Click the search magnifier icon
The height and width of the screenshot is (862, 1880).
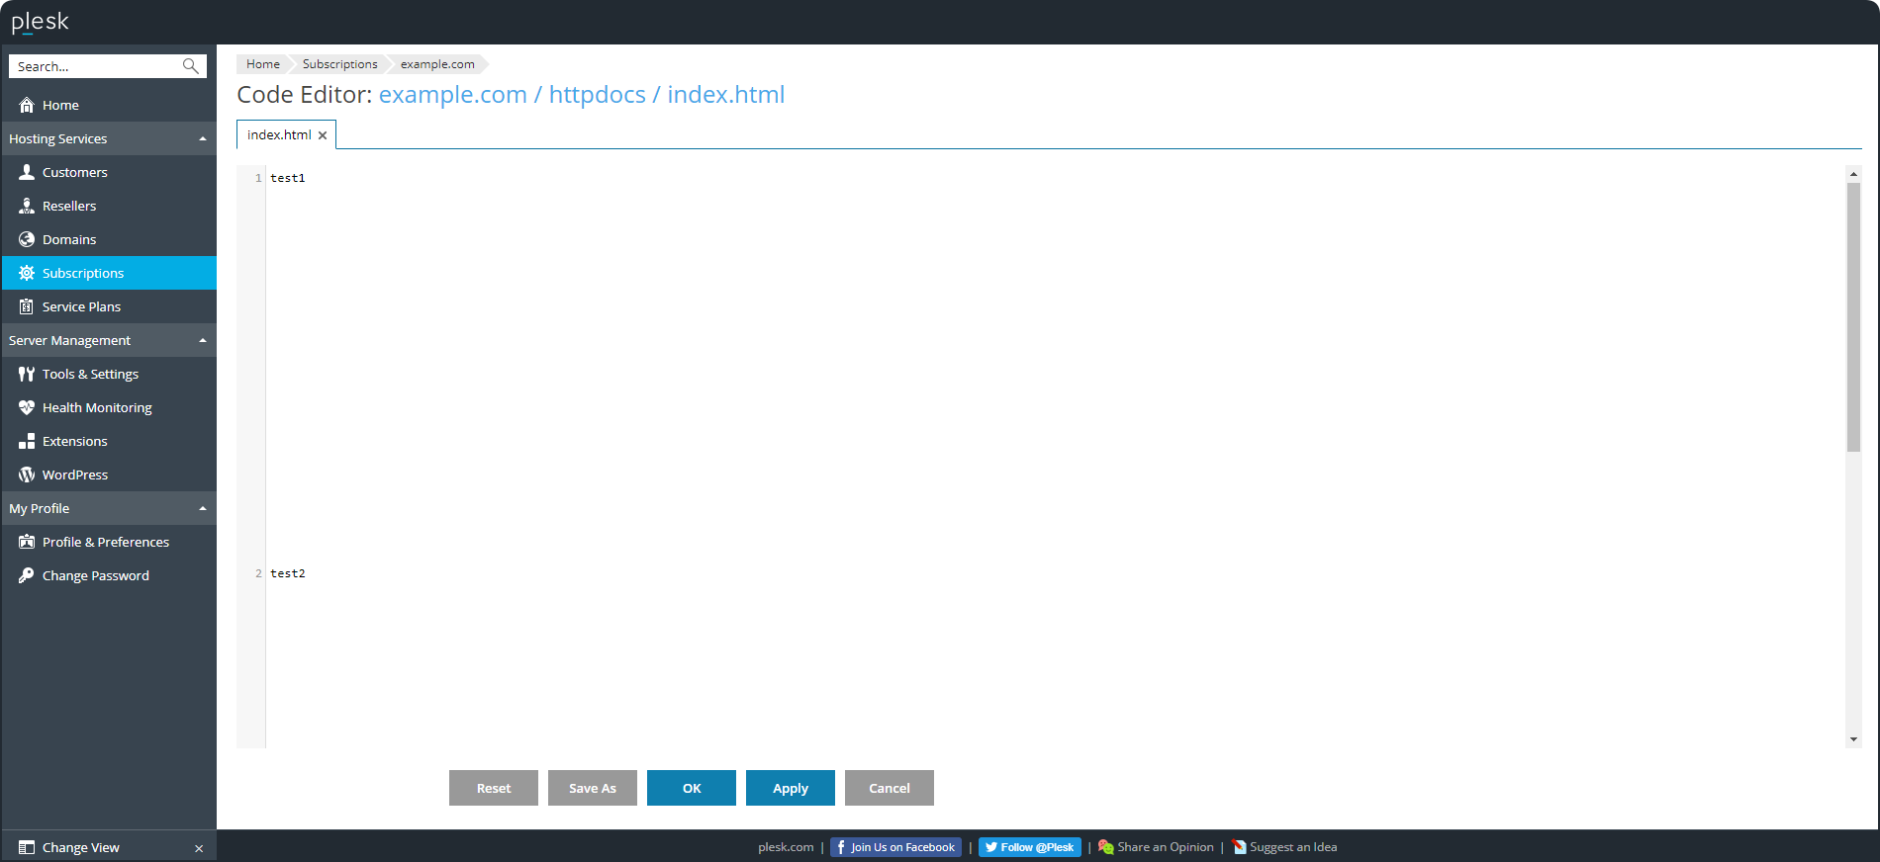tap(191, 66)
